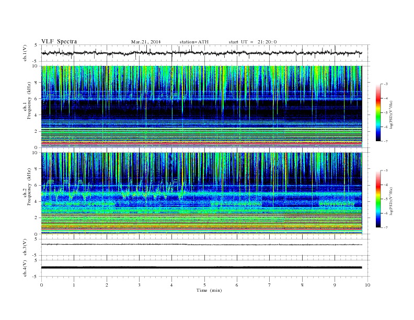Click the 'VLF Spectra' title text
Viewport: 414px width, 320px height.
(59, 41)
